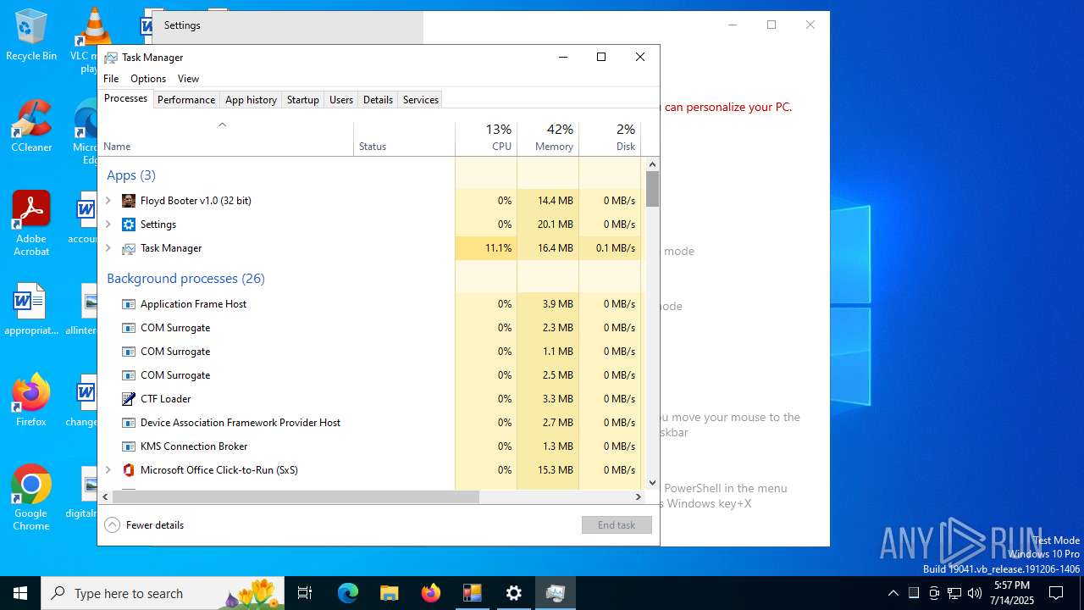The height and width of the screenshot is (610, 1084).
Task: Select the appropriat... Word document icon
Action: [31, 309]
